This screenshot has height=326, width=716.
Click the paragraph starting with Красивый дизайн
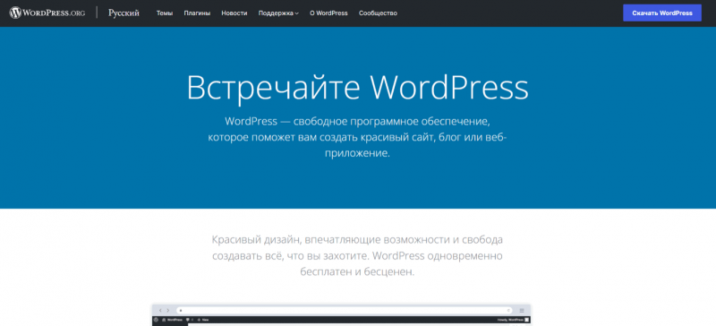pyautogui.click(x=357, y=255)
